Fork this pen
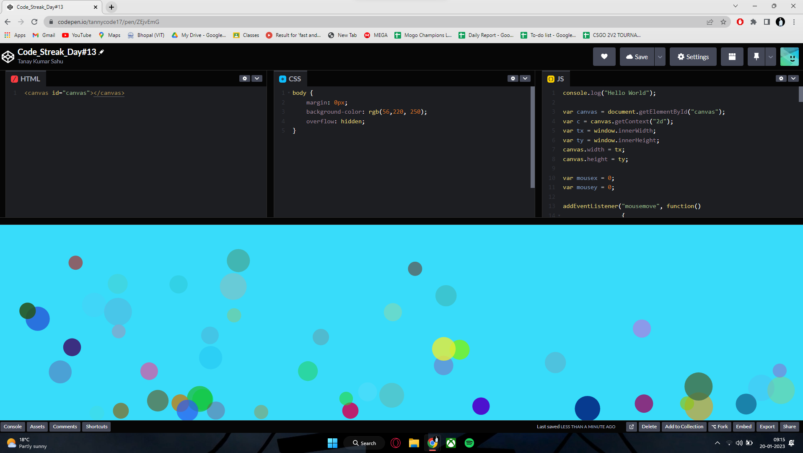 [x=720, y=426]
